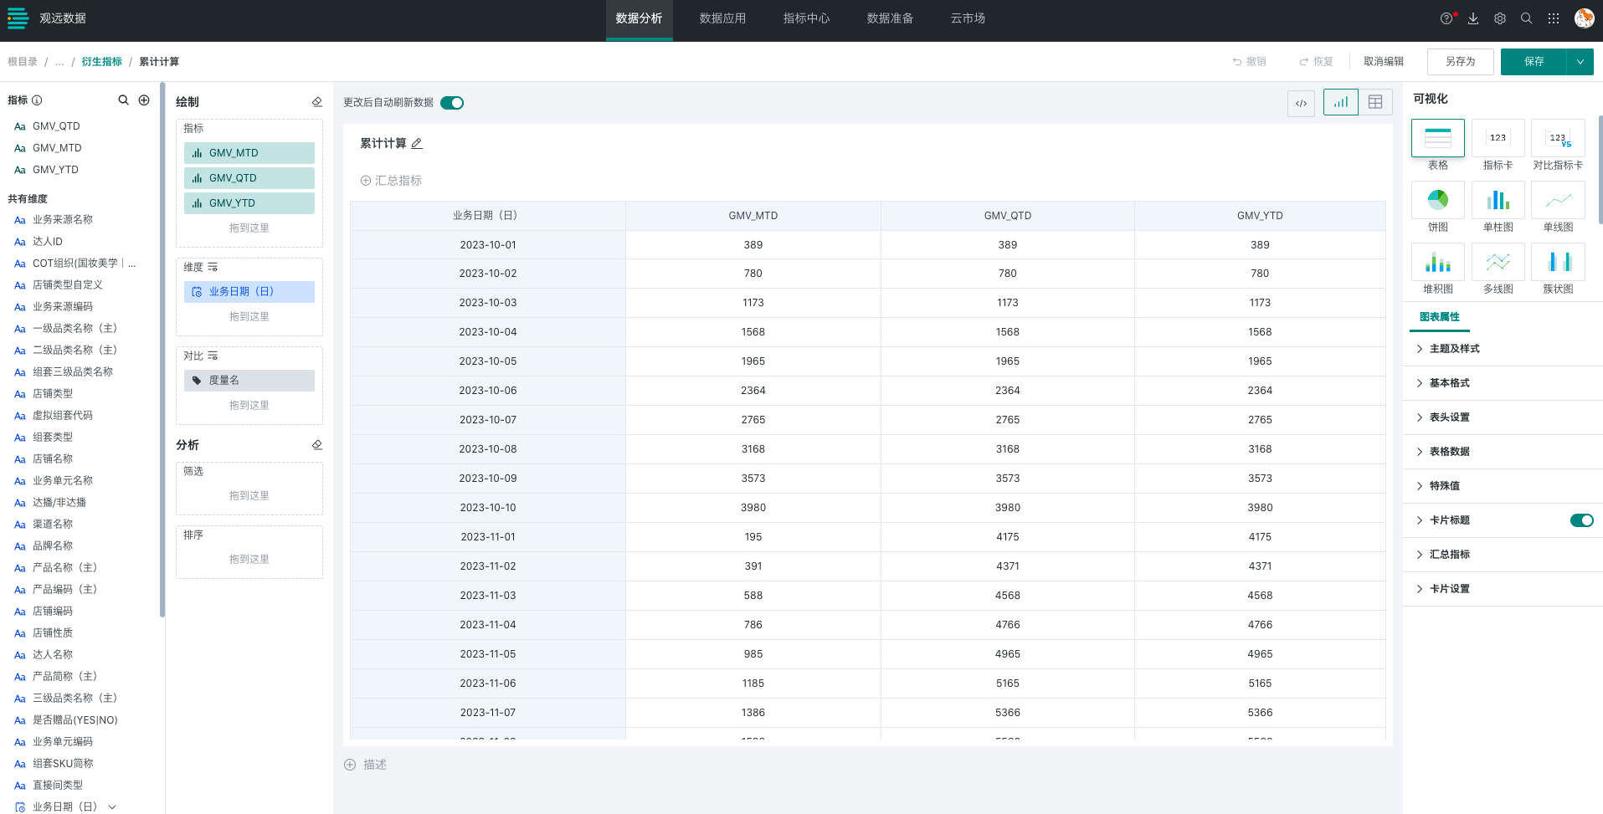1603x814 pixels.
Task: Clear the 绘制 section with eraser icon
Action: 316,102
